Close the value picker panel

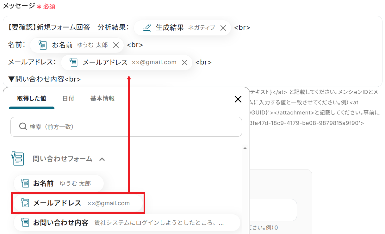[x=238, y=99]
